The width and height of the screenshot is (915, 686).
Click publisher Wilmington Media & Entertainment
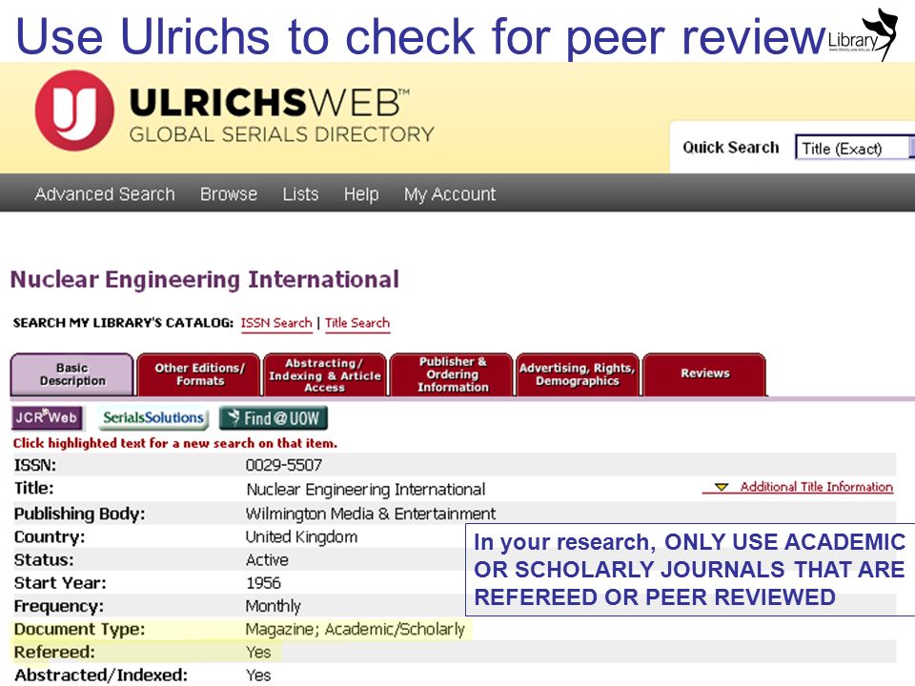pyautogui.click(x=371, y=514)
